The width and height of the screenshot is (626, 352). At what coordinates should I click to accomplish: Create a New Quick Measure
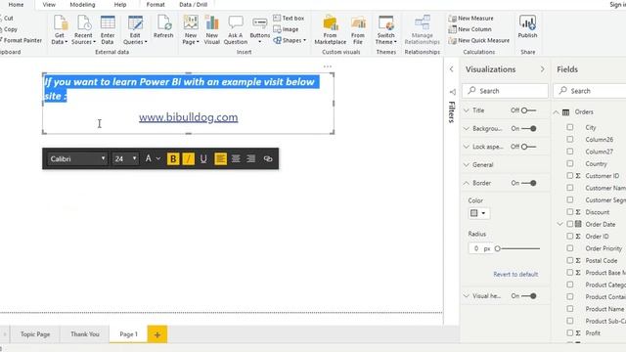[479, 40]
